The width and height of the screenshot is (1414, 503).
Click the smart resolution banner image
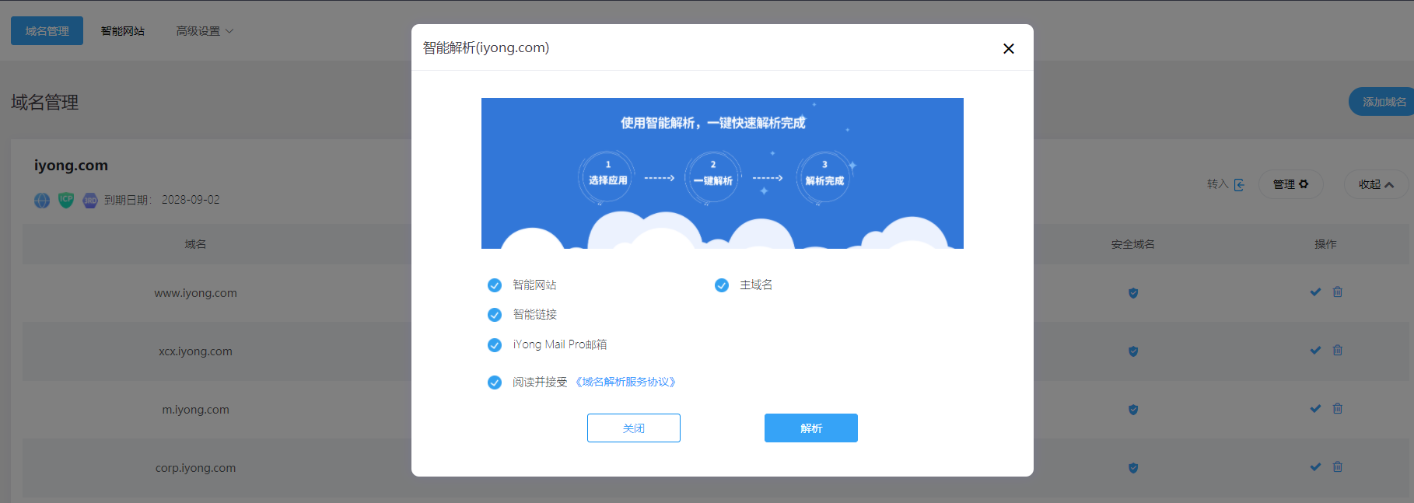pos(723,173)
